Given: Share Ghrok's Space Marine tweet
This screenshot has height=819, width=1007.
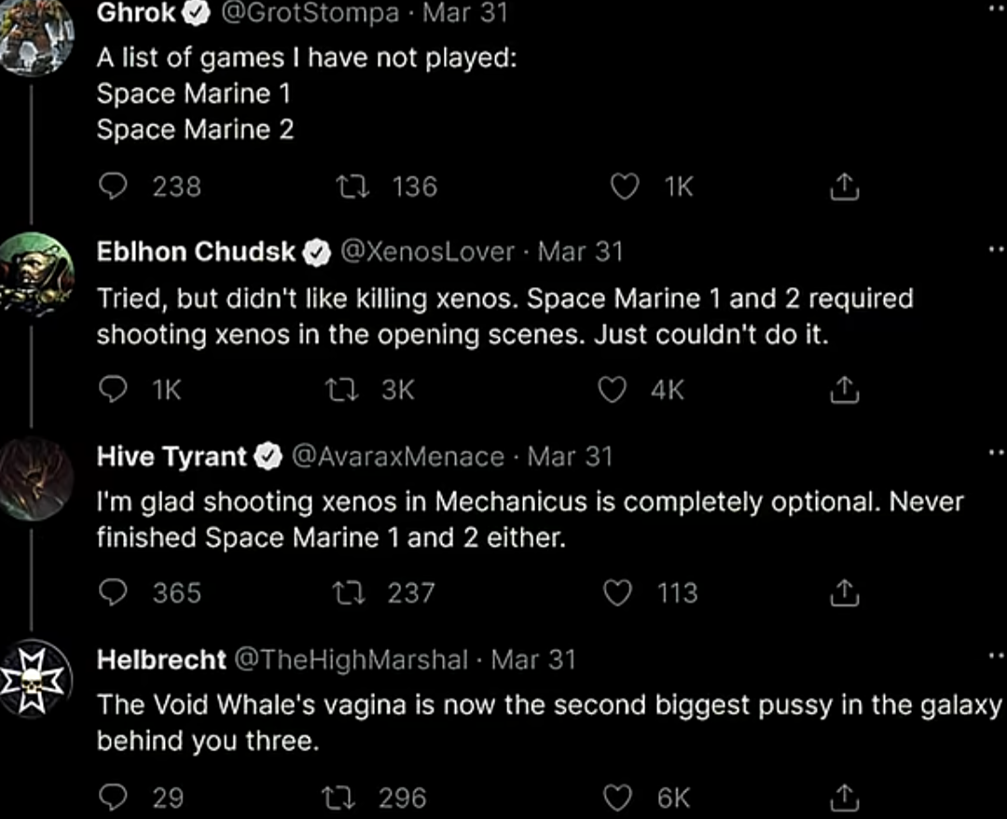Looking at the screenshot, I should coord(843,187).
